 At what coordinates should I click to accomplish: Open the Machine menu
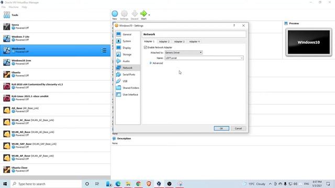pos(14,7)
